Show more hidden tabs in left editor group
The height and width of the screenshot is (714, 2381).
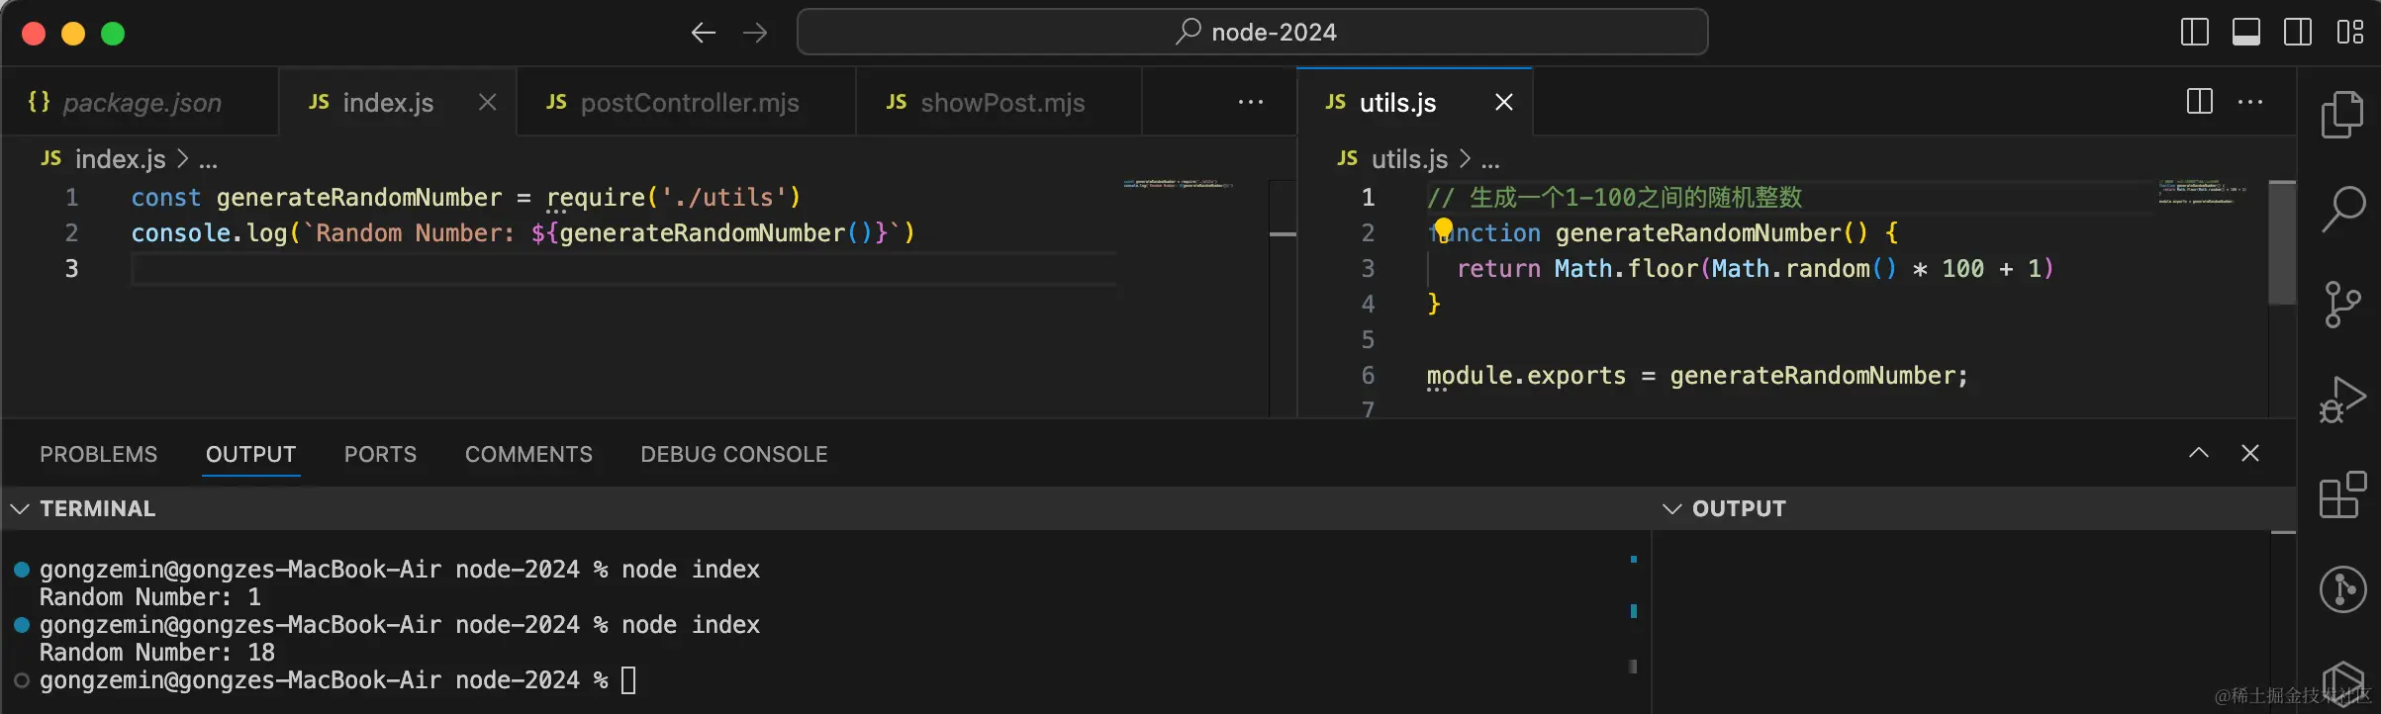(x=1250, y=102)
